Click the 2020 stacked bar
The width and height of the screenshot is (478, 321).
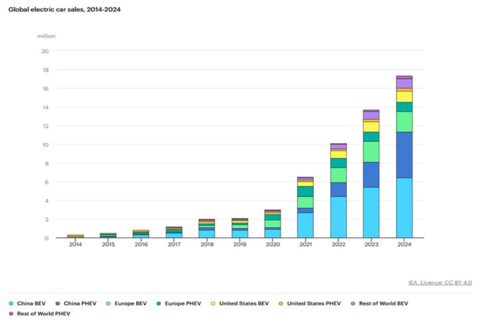coord(273,223)
